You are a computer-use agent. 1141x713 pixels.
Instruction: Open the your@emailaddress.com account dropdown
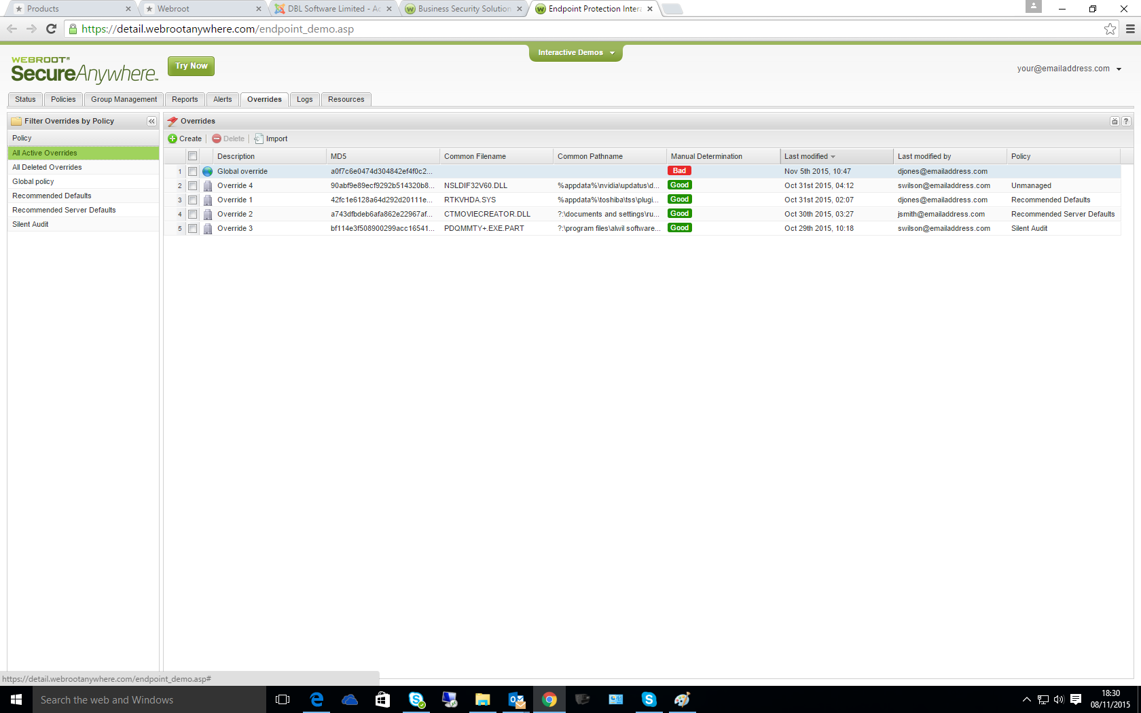pyautogui.click(x=1069, y=69)
